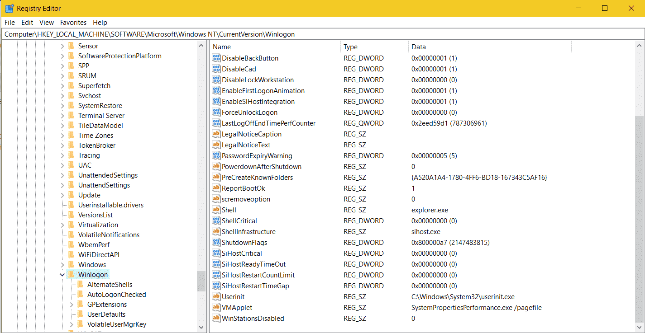Viewport: 645px width, 333px height.
Task: Click the string icon beside Userinit
Action: pyautogui.click(x=216, y=297)
